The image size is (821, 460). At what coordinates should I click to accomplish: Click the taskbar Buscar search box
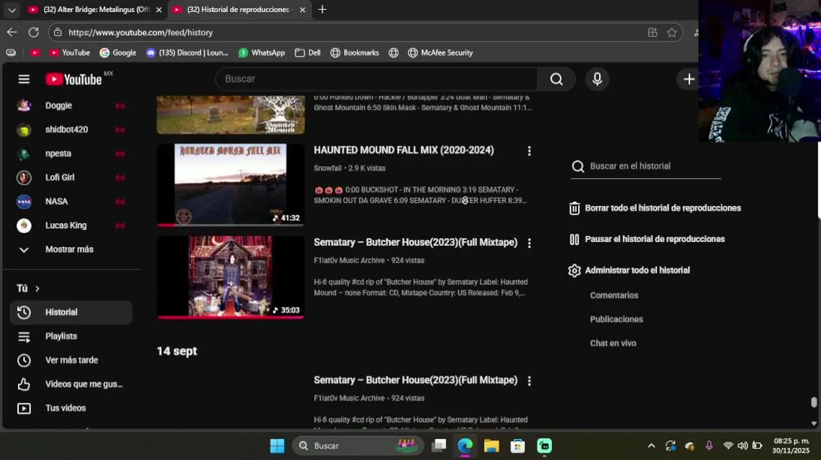click(x=358, y=445)
